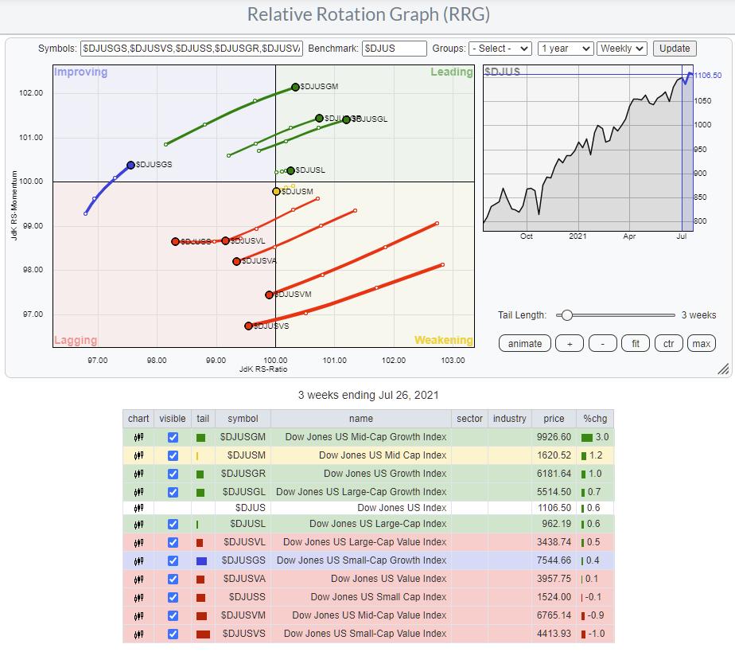Click the red $DJUSVS marker on graph
The width and height of the screenshot is (735, 652).
(x=249, y=326)
